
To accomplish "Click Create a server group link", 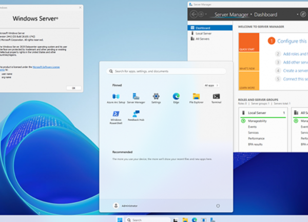I will pyautogui.click(x=296, y=71).
